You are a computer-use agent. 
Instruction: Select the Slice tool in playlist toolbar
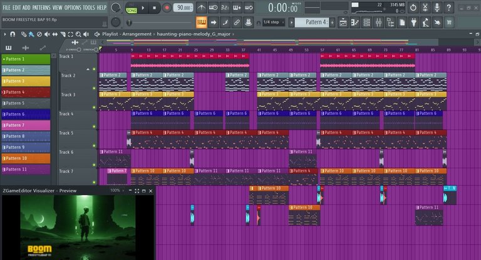coord(63,34)
